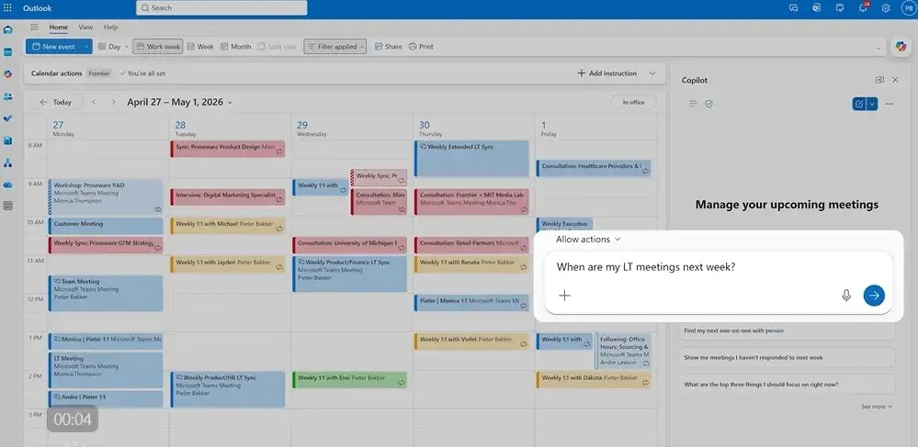Click the plus icon to add attachment
Viewport: 918px width, 447px height.
click(x=564, y=296)
